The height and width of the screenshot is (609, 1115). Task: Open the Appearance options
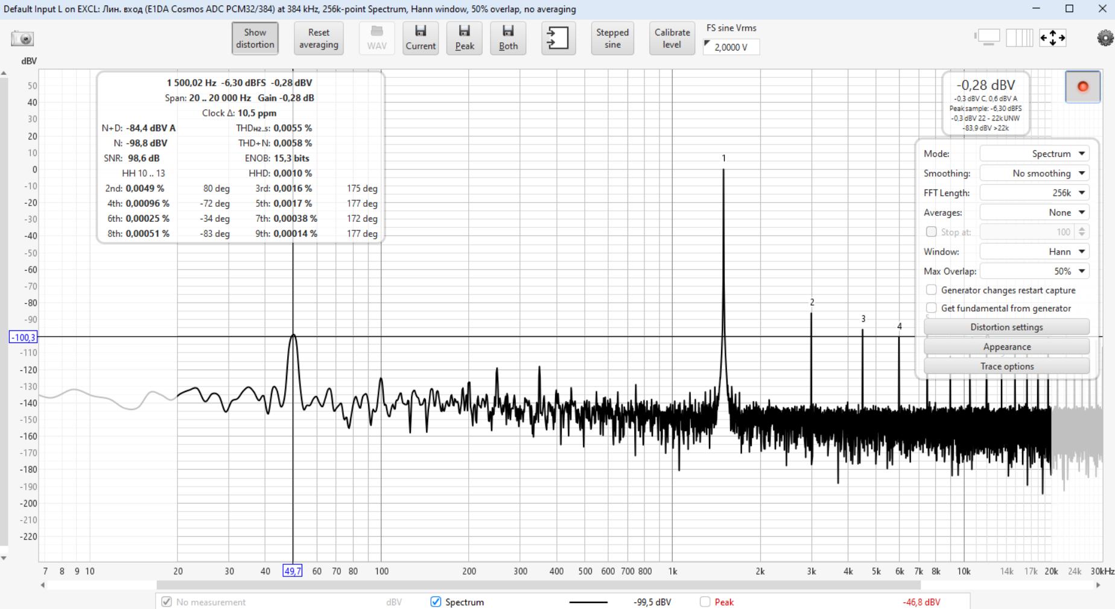1006,347
